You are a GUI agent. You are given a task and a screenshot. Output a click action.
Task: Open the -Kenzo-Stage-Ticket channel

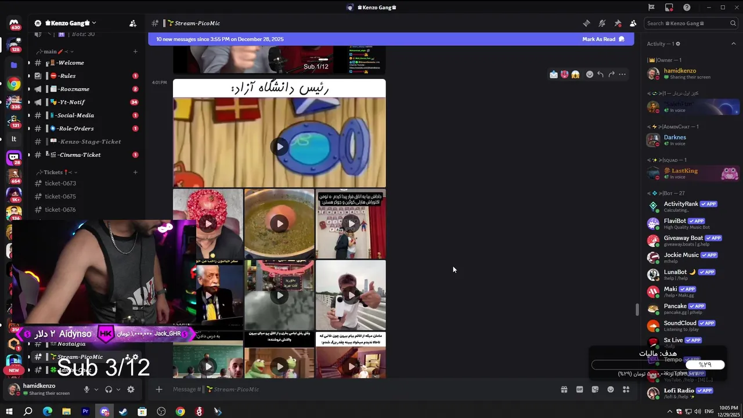coord(85,142)
